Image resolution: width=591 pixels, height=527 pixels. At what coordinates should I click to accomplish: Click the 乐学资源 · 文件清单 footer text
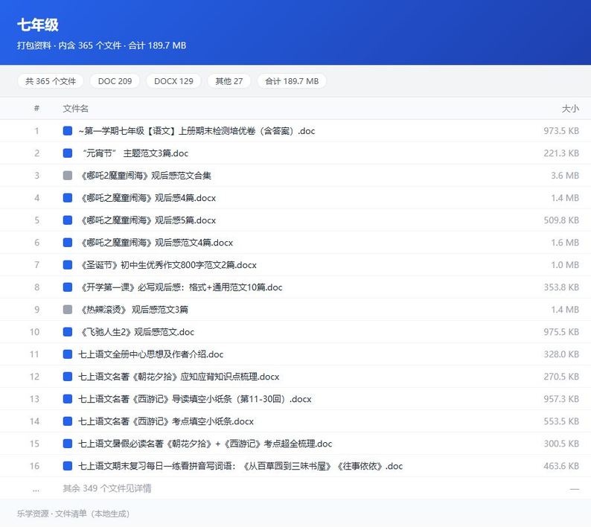(x=73, y=514)
